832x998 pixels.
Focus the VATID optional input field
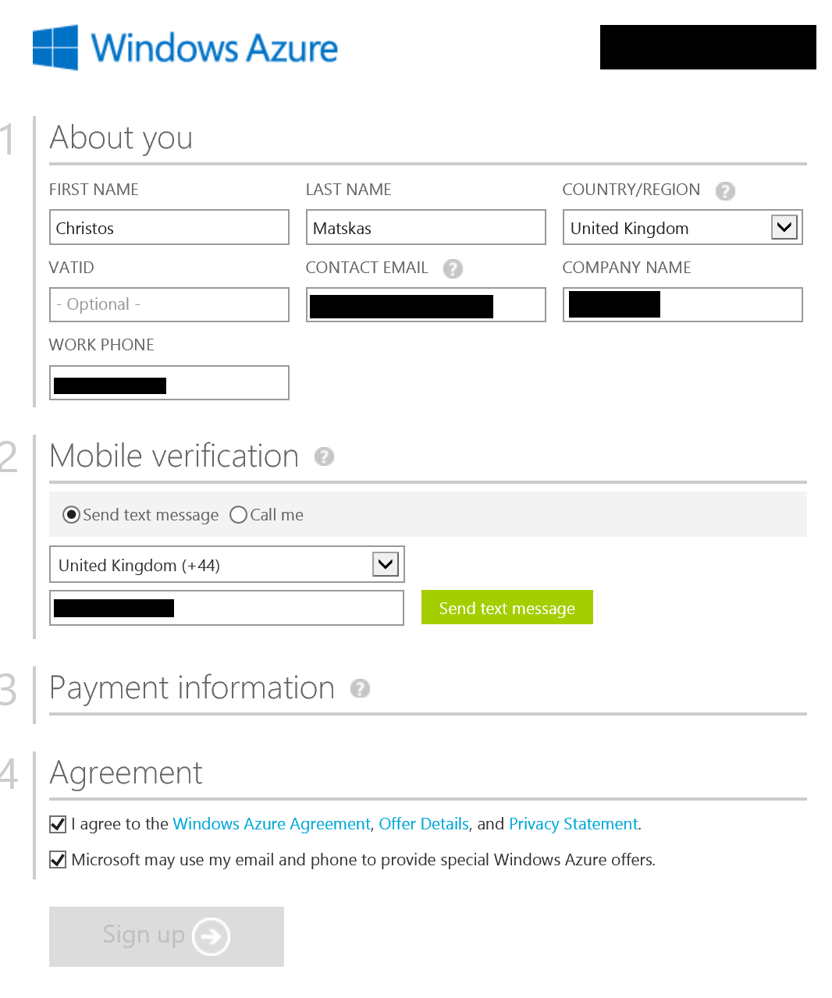coord(169,304)
